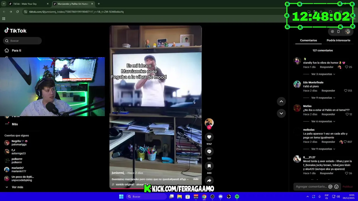Switch to Podría interesarte tab
The height and width of the screenshot is (201, 358).
(x=338, y=40)
